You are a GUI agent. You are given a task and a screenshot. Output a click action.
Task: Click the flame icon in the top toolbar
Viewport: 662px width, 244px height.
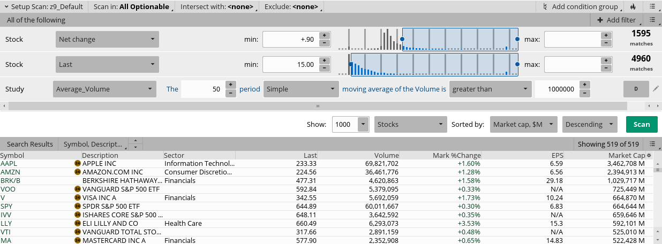pos(633,7)
